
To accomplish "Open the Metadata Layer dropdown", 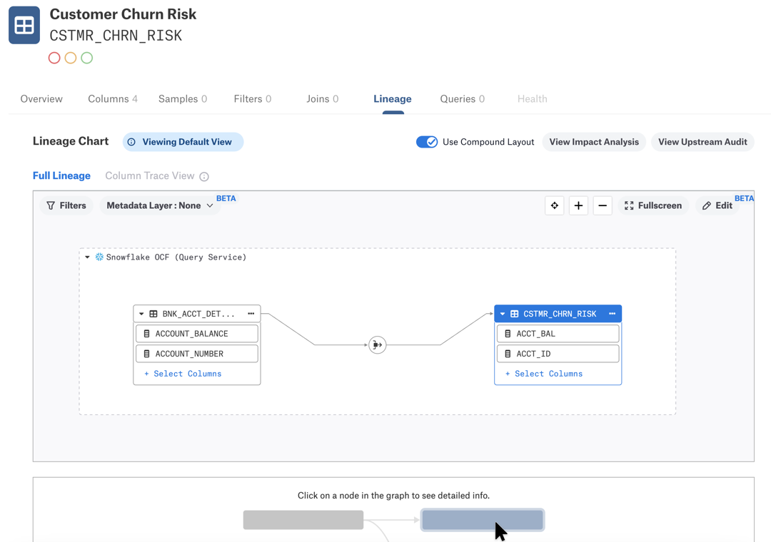I will point(161,205).
